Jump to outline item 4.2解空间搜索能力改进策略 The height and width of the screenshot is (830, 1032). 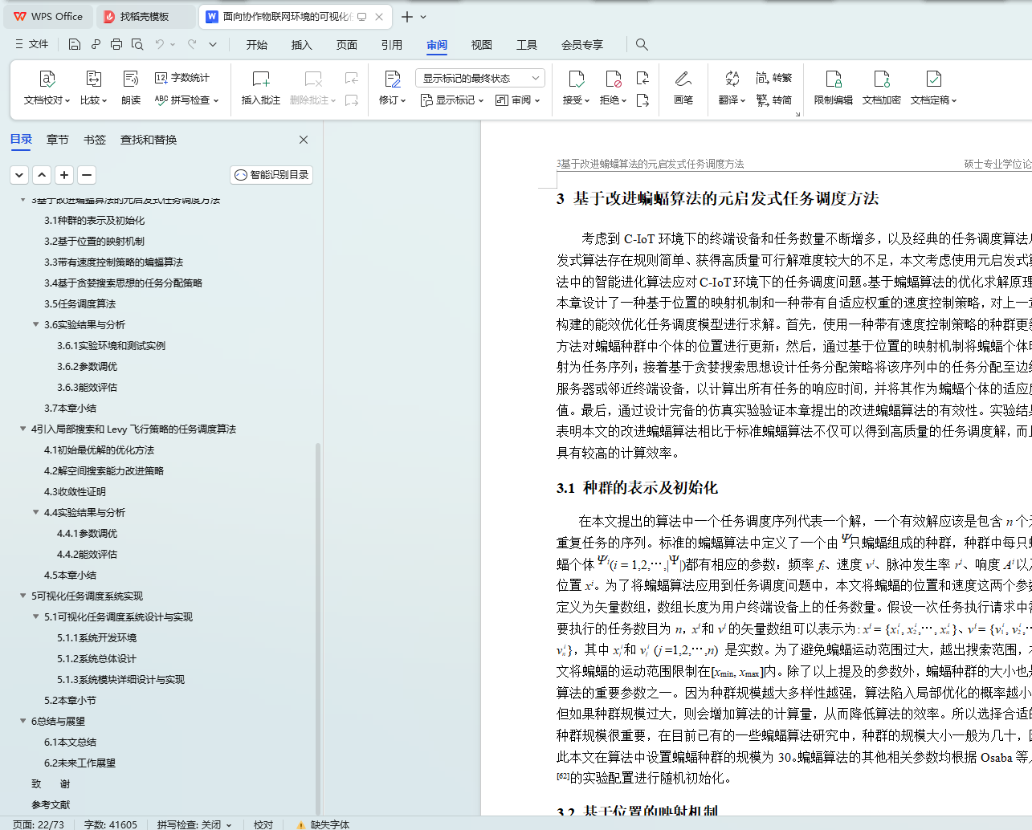[x=104, y=470]
